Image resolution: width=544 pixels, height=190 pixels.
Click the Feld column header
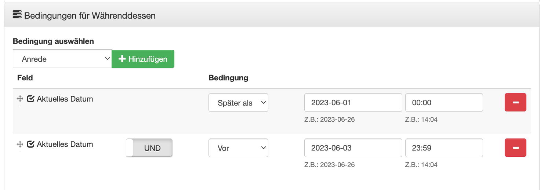tap(25, 78)
